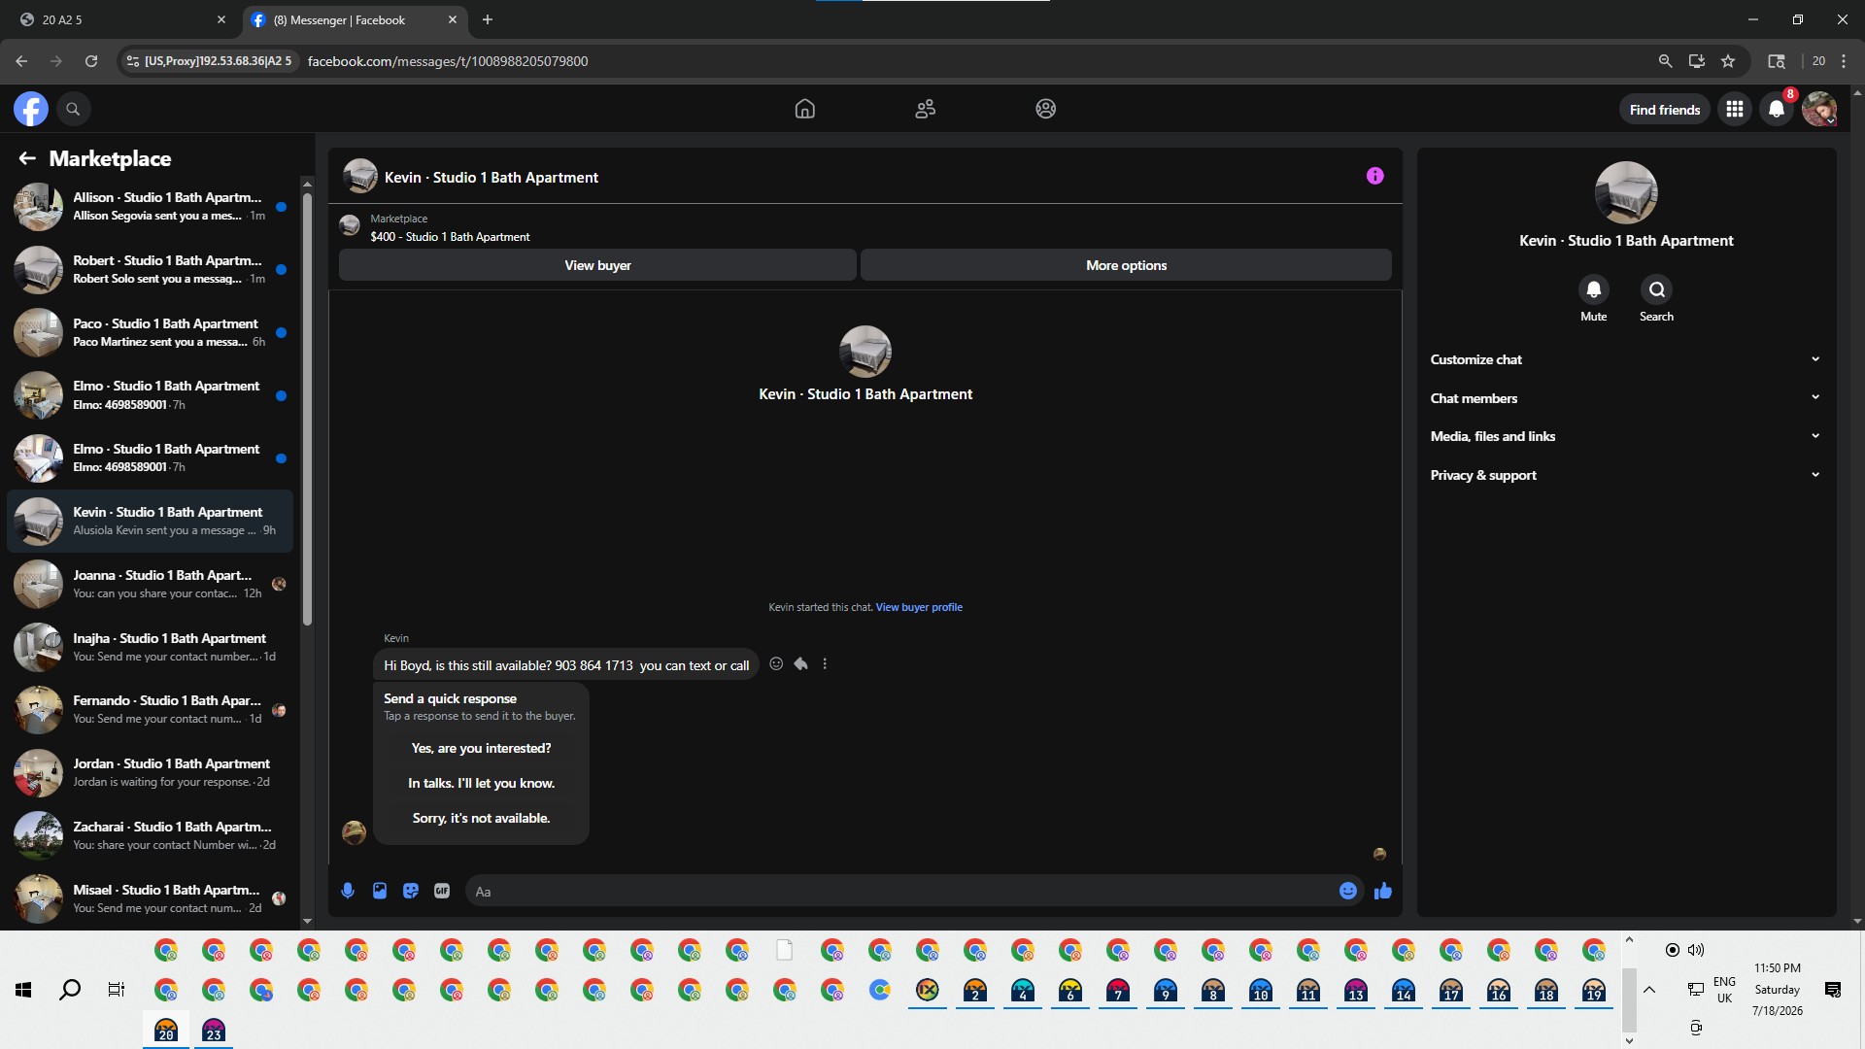
Task: Send a voice clip with microphone icon
Action: pos(348,891)
